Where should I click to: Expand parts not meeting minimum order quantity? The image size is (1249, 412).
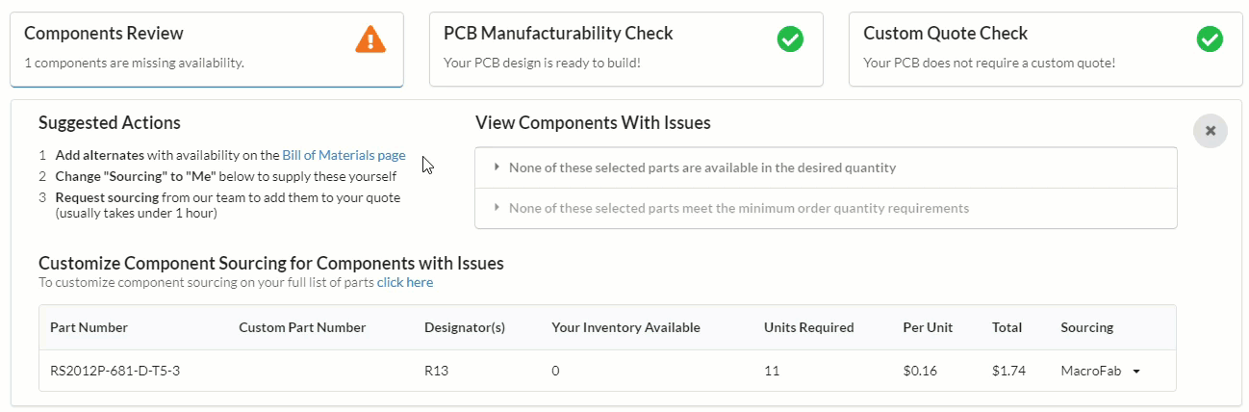click(738, 208)
